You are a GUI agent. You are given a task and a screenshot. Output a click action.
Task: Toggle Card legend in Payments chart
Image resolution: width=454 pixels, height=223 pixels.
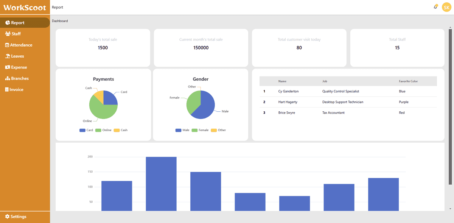pyautogui.click(x=86, y=130)
